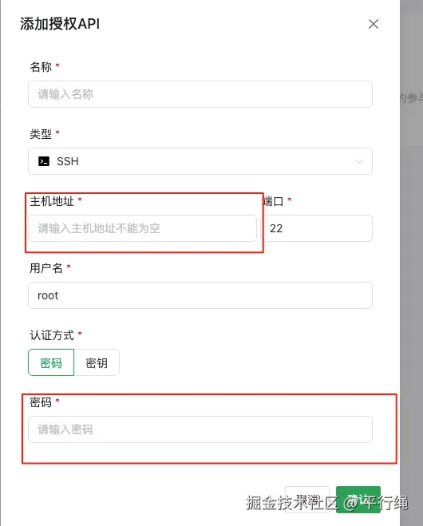The image size is (423, 526).
Task: Click the 名称 label text
Action: coord(41,67)
